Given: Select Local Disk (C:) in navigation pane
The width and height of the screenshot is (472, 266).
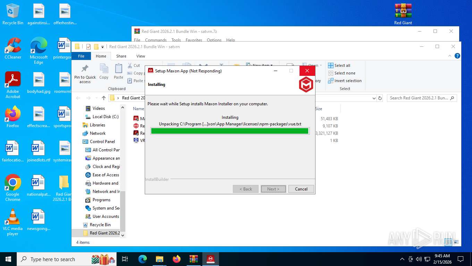Looking at the screenshot, I should [102, 117].
